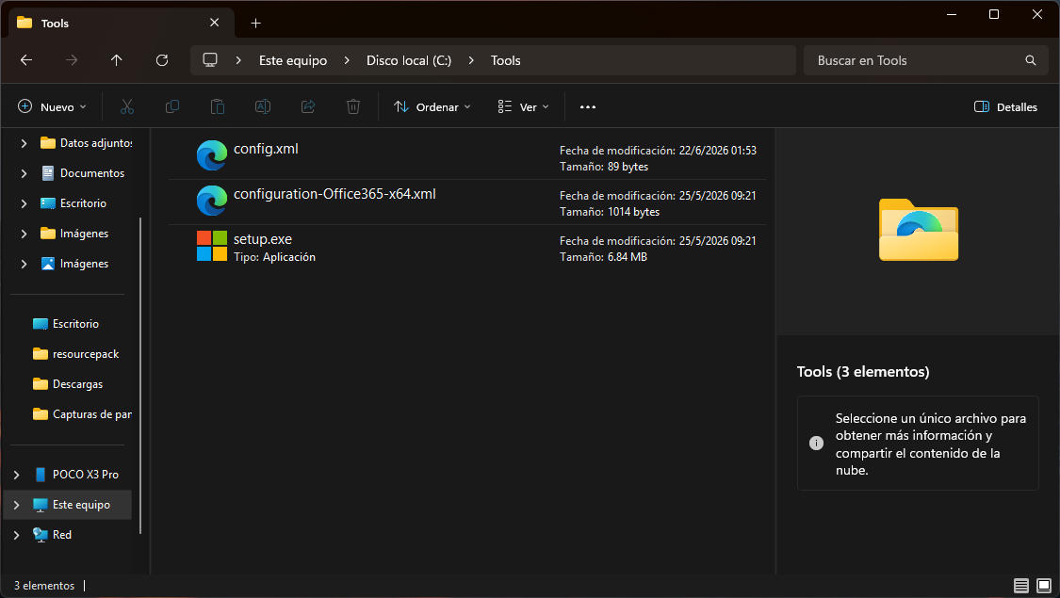Maximize the File Explorer window
The width and height of the screenshot is (1060, 598).
pyautogui.click(x=994, y=14)
